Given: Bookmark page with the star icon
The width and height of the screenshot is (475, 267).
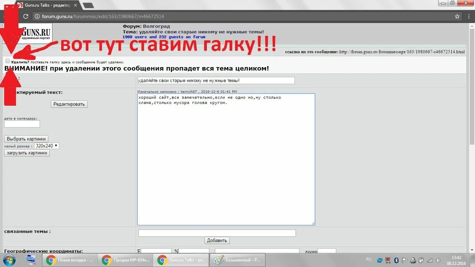Looking at the screenshot, I should click(458, 16).
